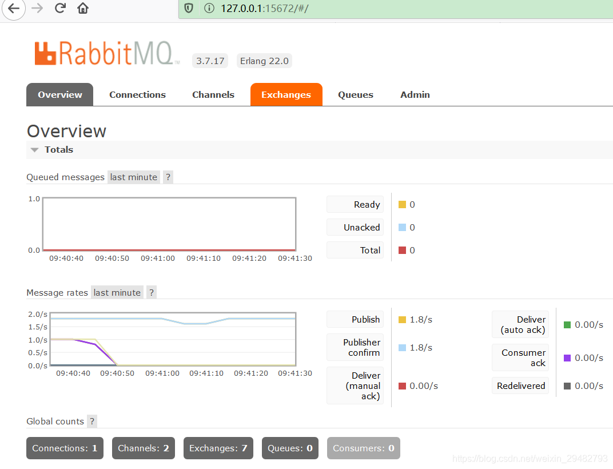613x469 pixels.
Task: Click the blue Publisher confirm swatch
Action: [402, 347]
